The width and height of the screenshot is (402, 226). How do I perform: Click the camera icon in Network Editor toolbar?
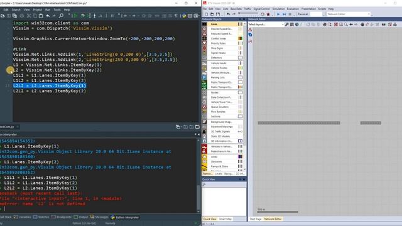(384, 24)
